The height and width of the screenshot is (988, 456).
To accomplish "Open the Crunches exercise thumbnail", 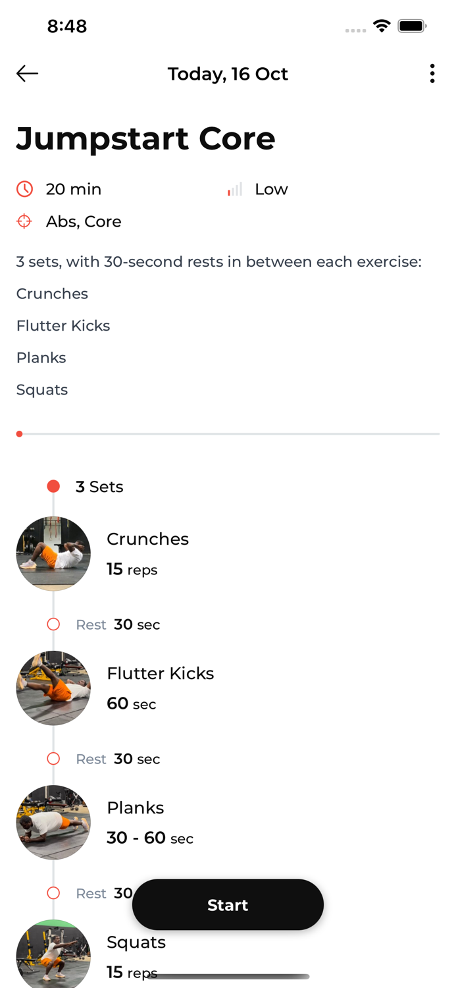I will point(53,554).
